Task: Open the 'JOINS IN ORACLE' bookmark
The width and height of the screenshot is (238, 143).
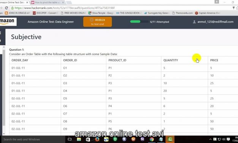Action: (17, 13)
